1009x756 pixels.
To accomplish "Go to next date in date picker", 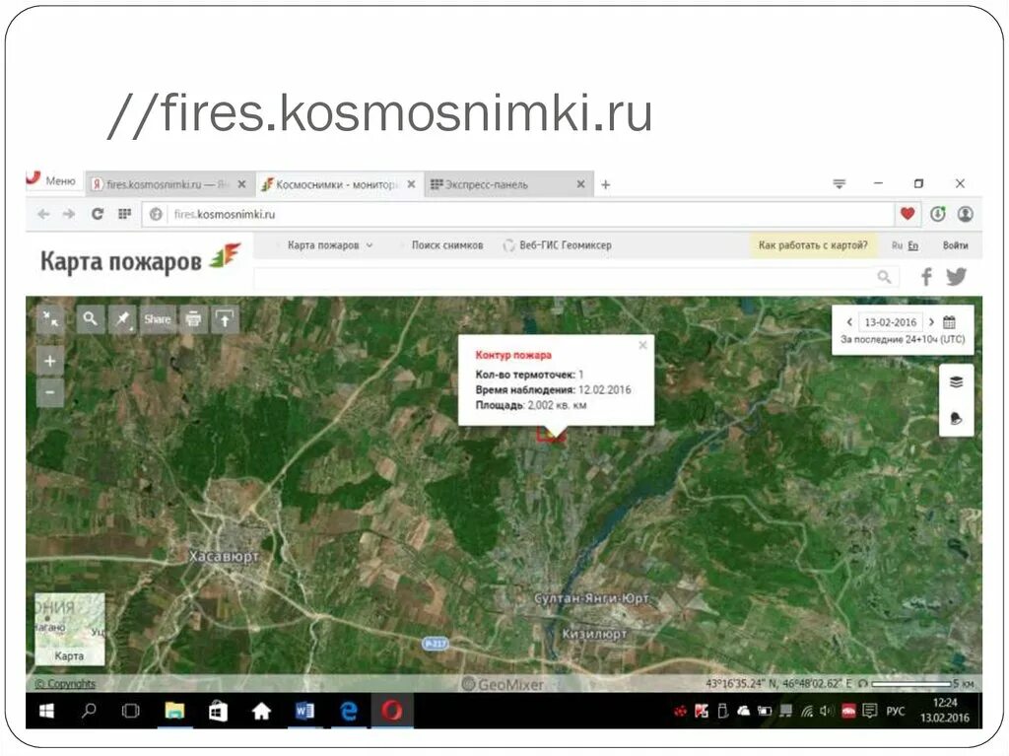I will coord(931,322).
